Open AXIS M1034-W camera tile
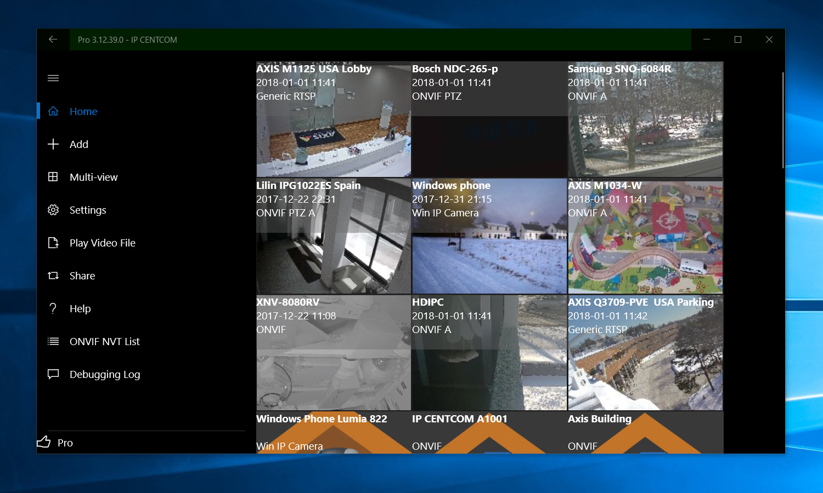The width and height of the screenshot is (823, 493). tap(645, 236)
